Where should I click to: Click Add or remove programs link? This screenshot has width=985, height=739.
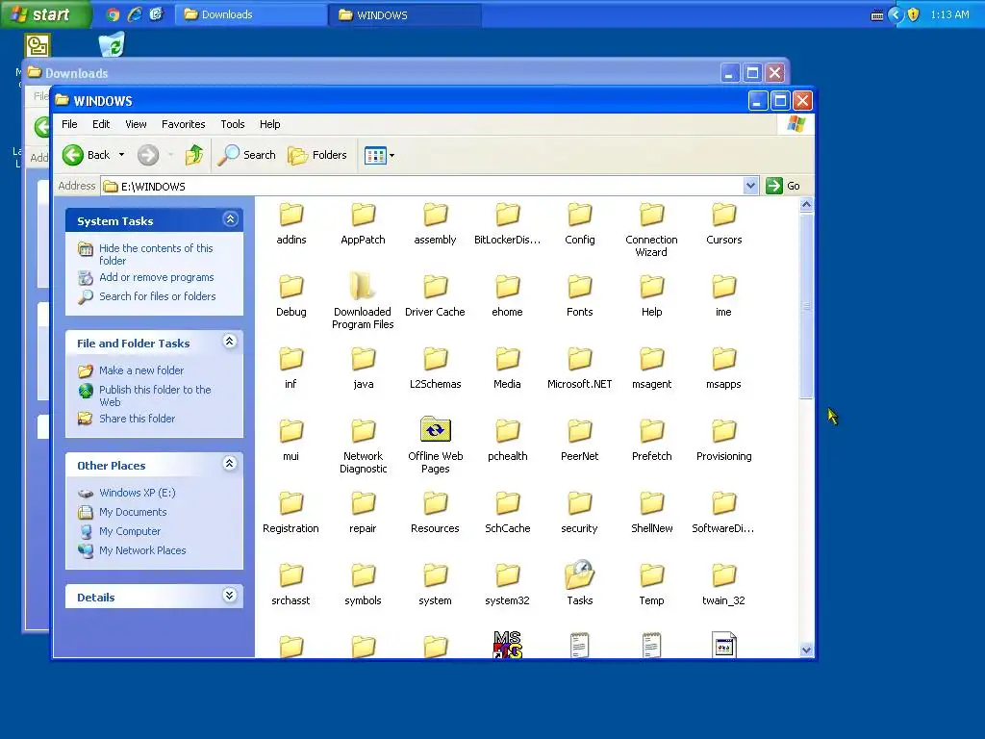pyautogui.click(x=157, y=277)
